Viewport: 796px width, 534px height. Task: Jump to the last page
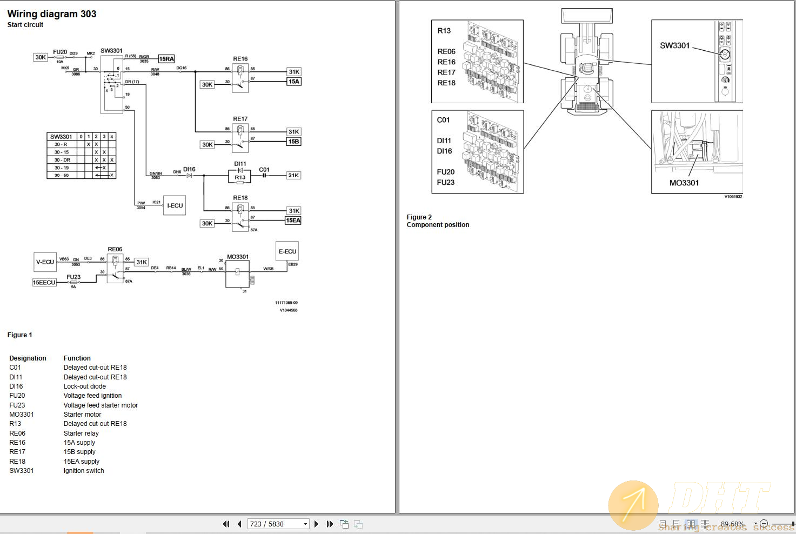point(330,524)
